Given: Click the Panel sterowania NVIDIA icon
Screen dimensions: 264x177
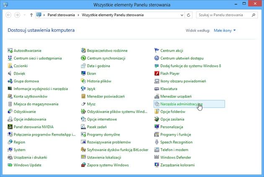Looking at the screenshot, I should pyautogui.click(x=10, y=127).
